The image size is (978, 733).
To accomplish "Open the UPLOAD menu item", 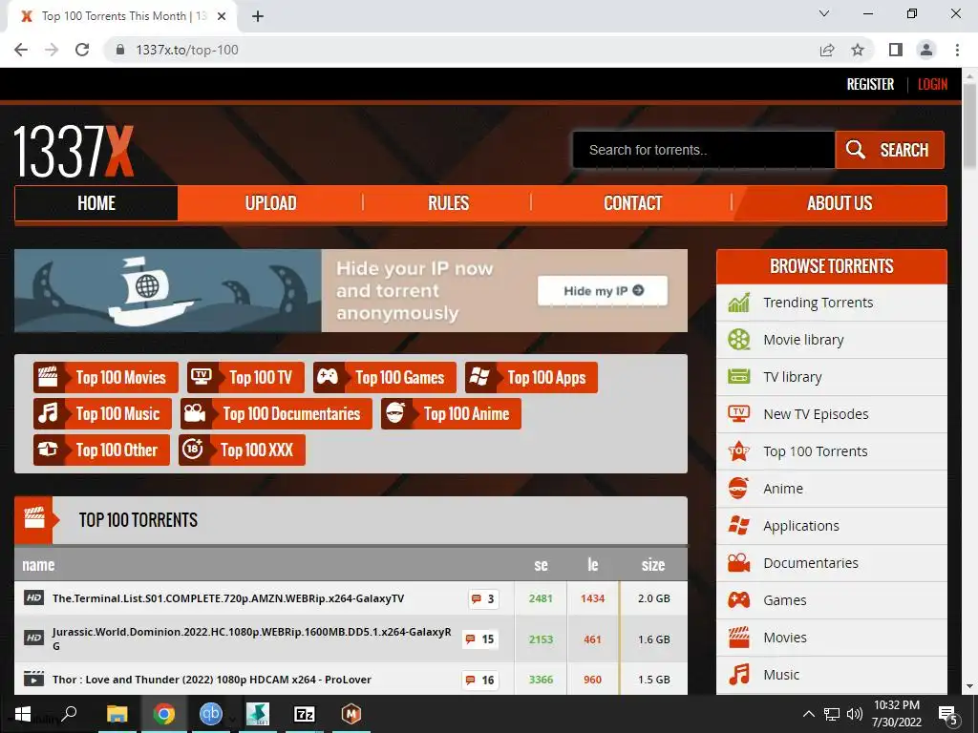I will click(270, 203).
